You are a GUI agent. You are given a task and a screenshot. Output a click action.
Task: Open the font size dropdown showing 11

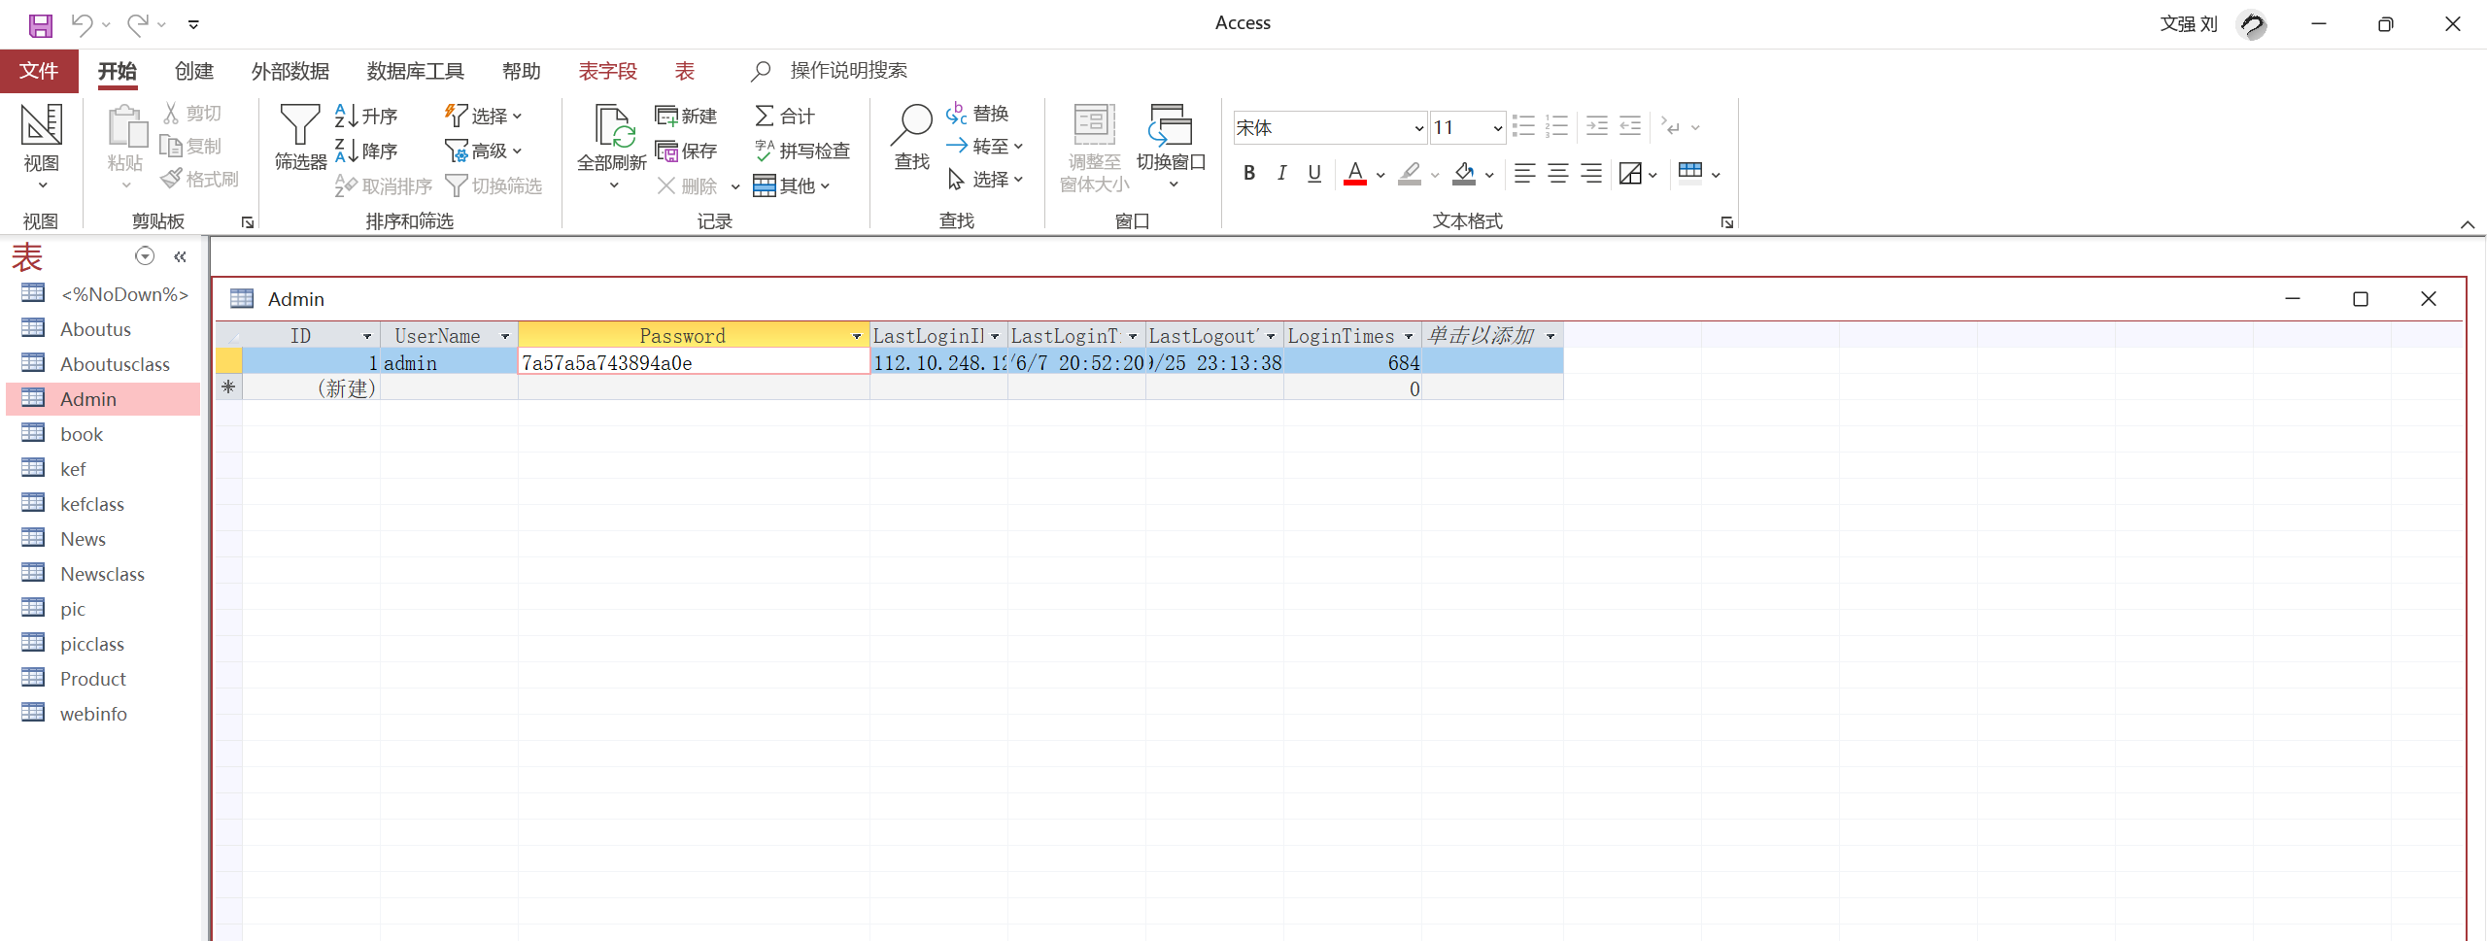click(1497, 127)
